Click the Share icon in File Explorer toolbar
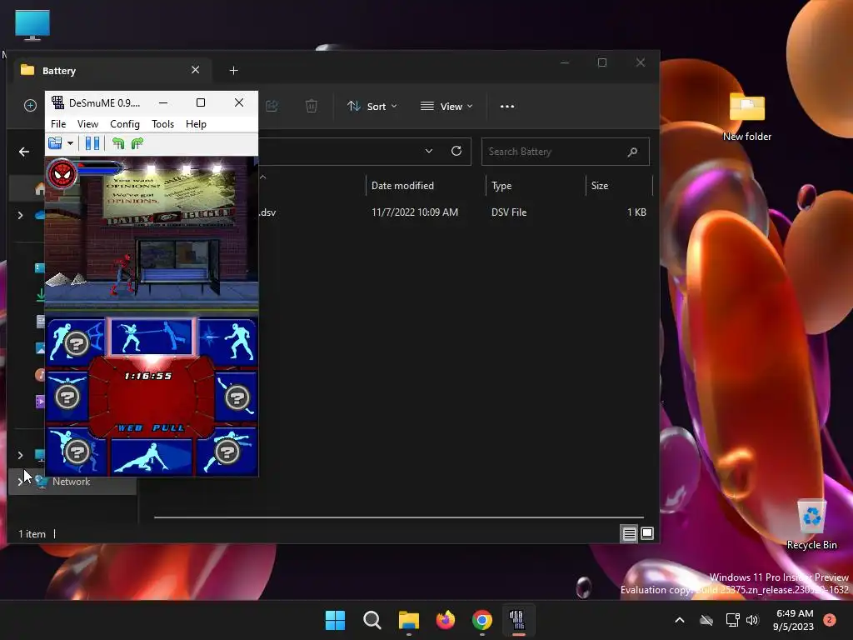The height and width of the screenshot is (640, 853). (x=272, y=106)
